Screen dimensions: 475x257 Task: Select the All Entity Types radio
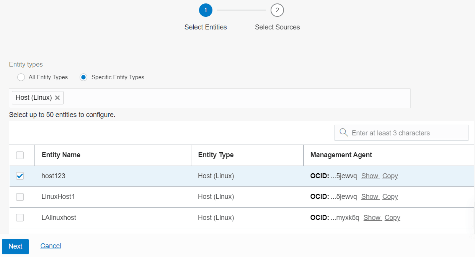point(21,77)
